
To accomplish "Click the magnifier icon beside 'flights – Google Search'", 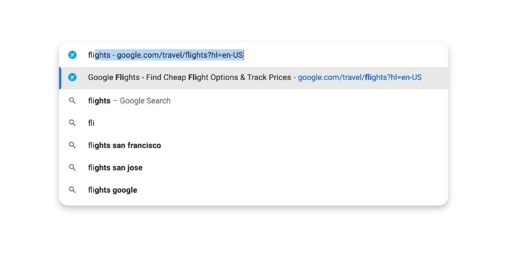I will [x=72, y=101].
